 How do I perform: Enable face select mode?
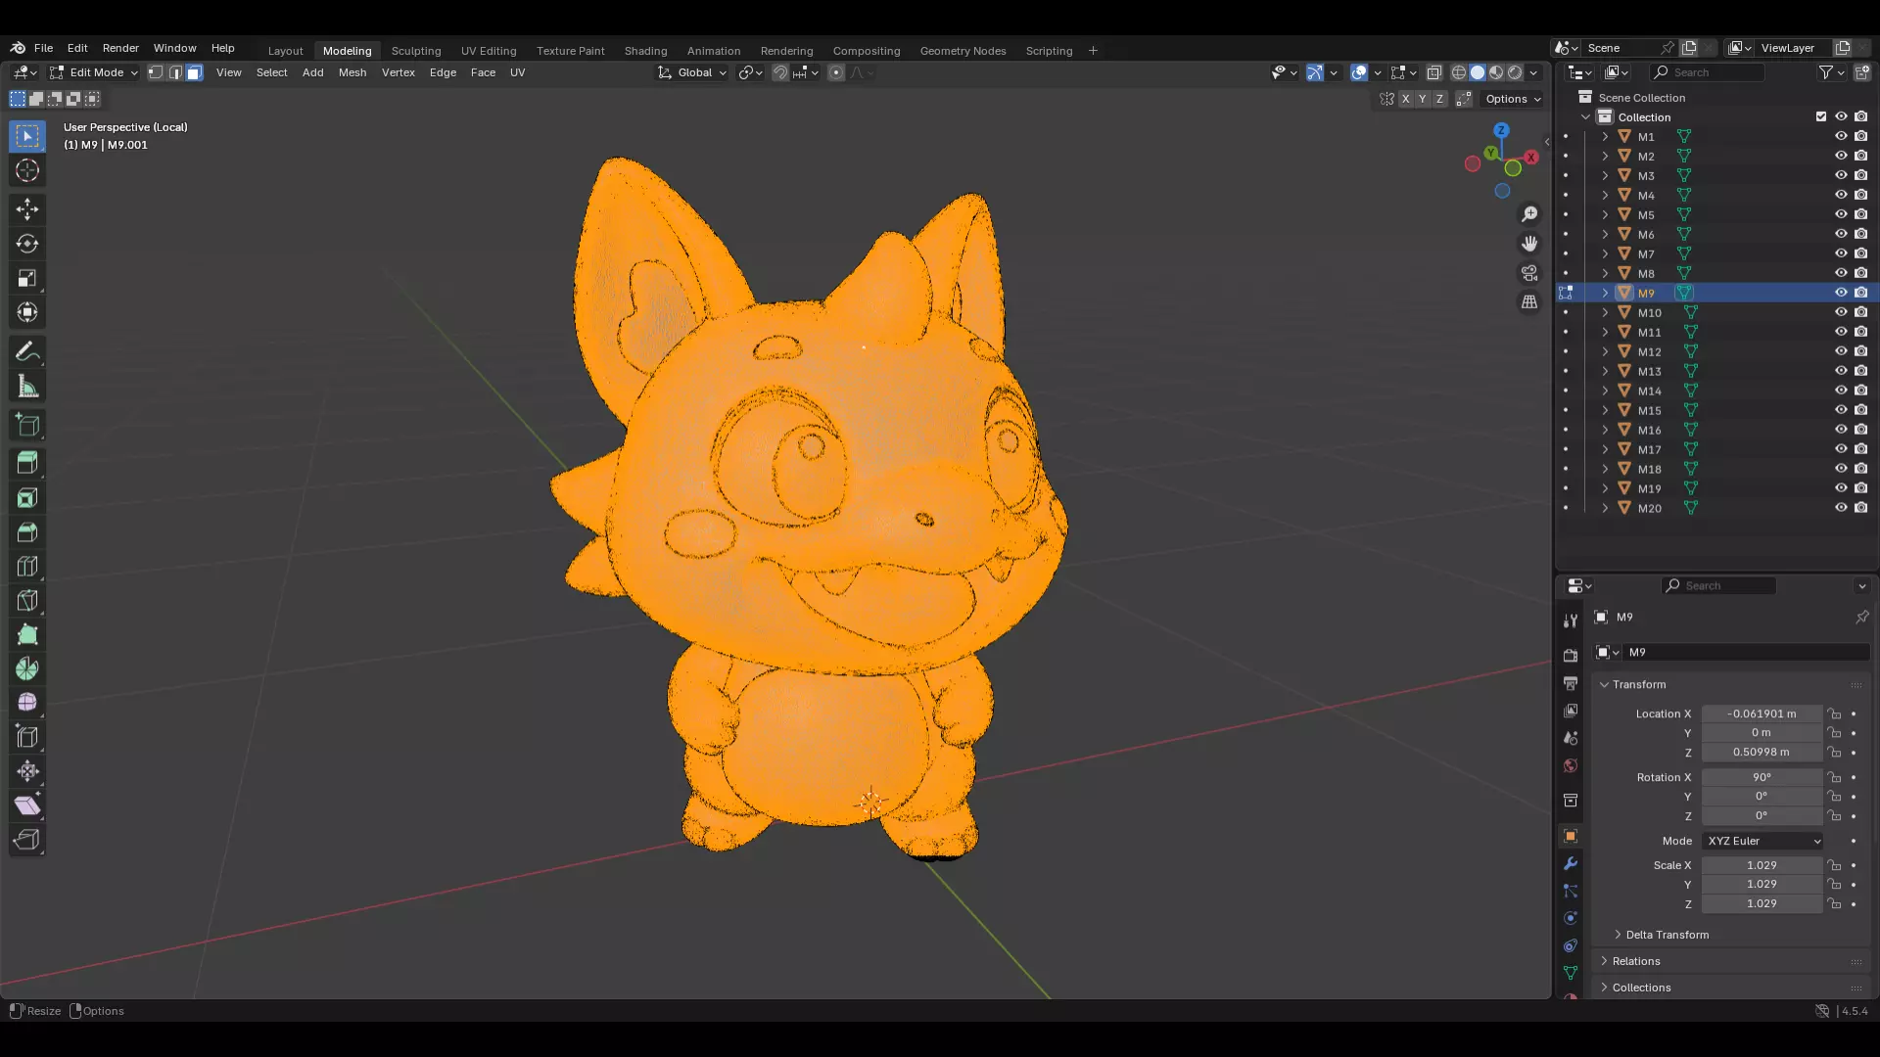(194, 72)
